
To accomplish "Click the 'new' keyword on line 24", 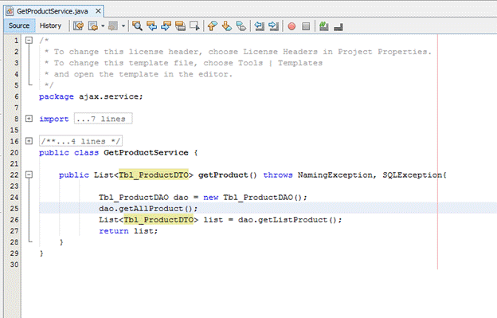I will point(210,198).
